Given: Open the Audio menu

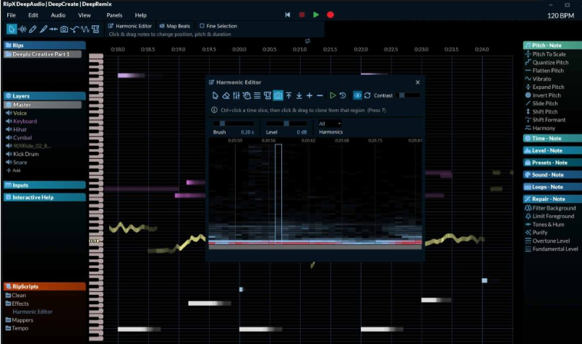Looking at the screenshot, I should [x=58, y=15].
